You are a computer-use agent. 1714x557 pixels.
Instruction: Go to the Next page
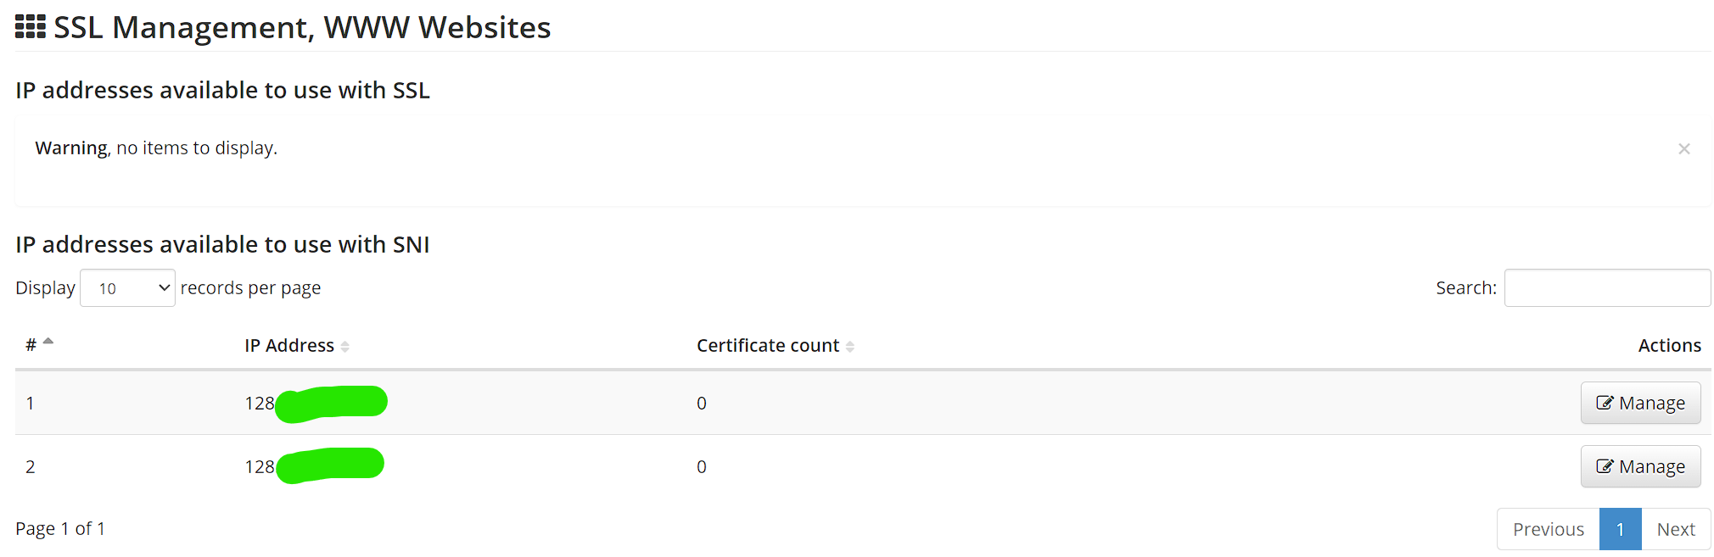(1676, 529)
